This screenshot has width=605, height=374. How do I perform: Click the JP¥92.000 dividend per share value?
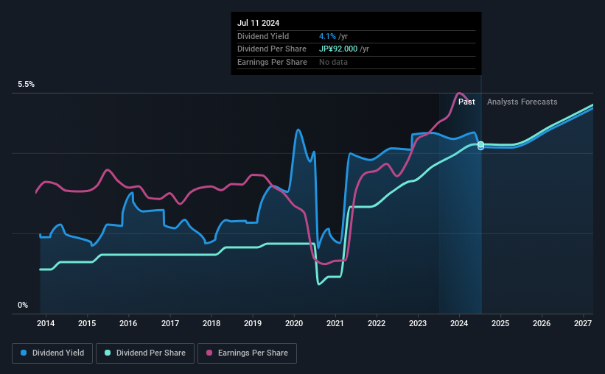338,49
